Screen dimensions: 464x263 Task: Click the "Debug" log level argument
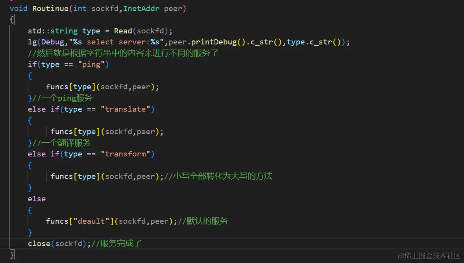[53, 42]
